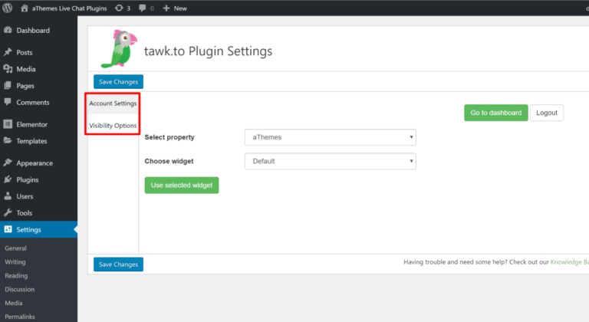589x322 pixels.
Task: Click the Logout button
Action: (x=547, y=113)
